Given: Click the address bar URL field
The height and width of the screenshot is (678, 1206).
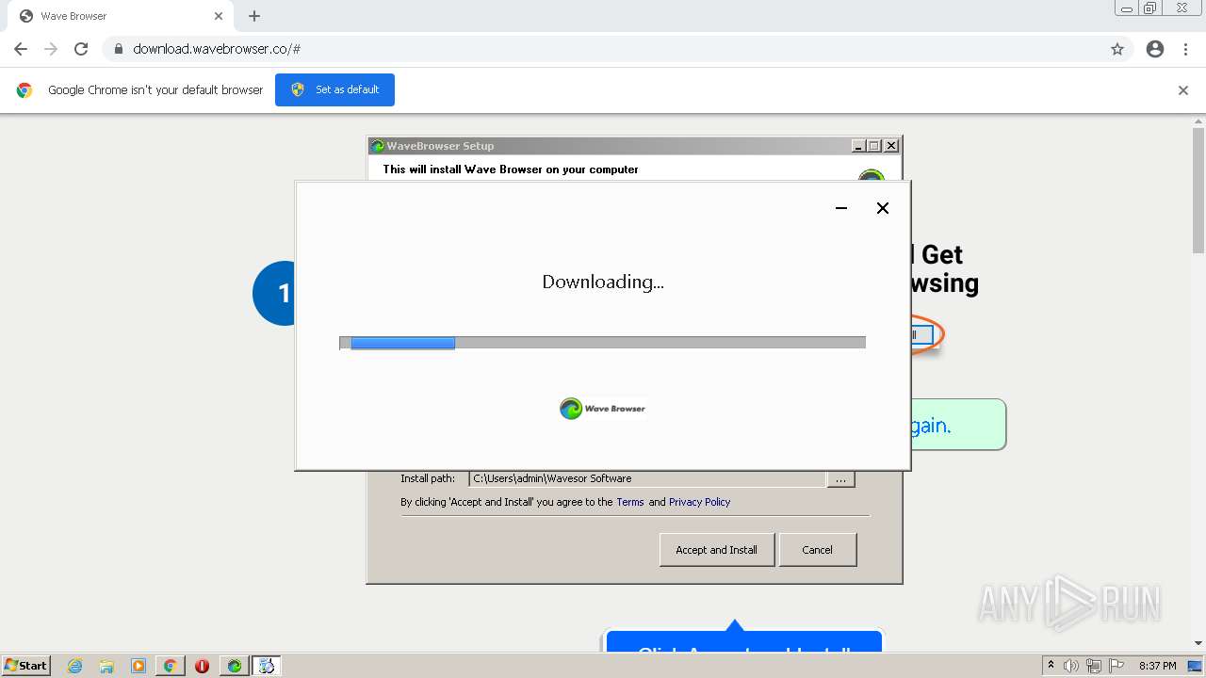Looking at the screenshot, I should point(603,49).
